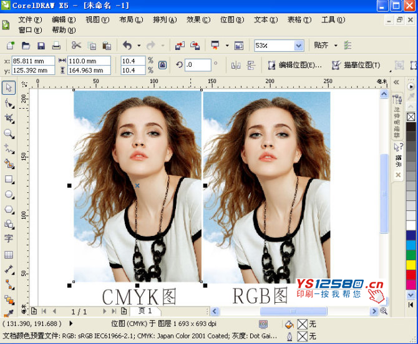Click the Print icon
This screenshot has height=344, width=418.
coord(56,46)
